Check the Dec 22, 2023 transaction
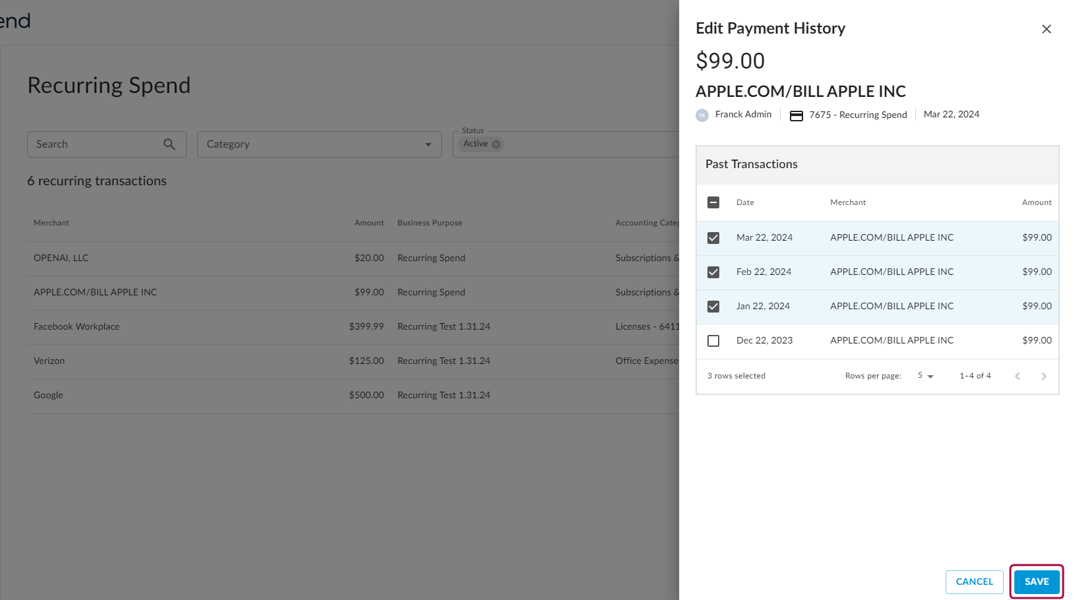Image resolution: width=1075 pixels, height=600 pixels. point(713,341)
